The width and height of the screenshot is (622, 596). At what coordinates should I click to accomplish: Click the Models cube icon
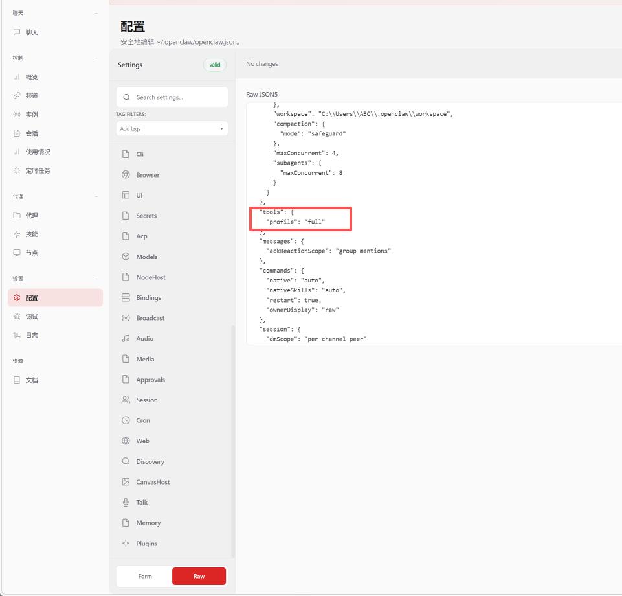click(126, 257)
